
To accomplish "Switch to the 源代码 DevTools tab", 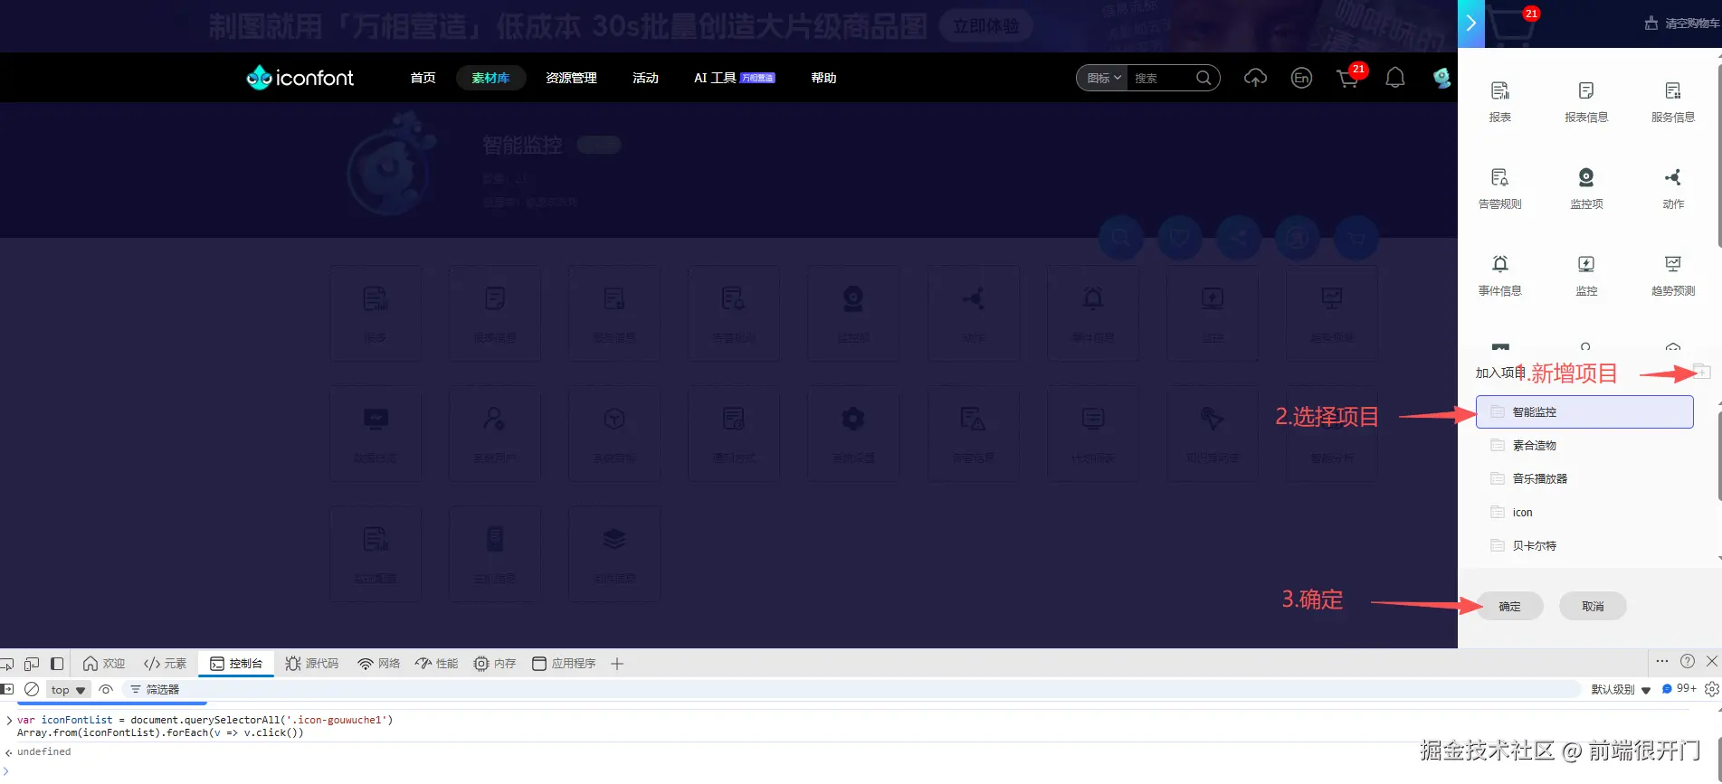I will coord(312,664).
